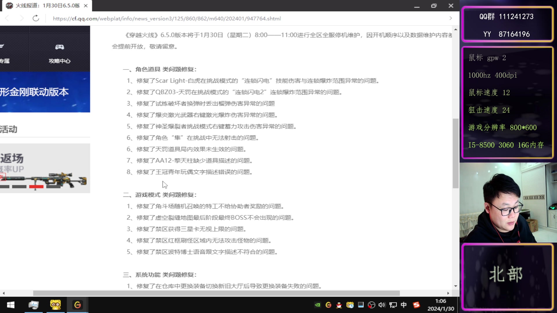This screenshot has width=557, height=313.
Task: Select the second carousel indicator bar
Action: tap(19, 187)
